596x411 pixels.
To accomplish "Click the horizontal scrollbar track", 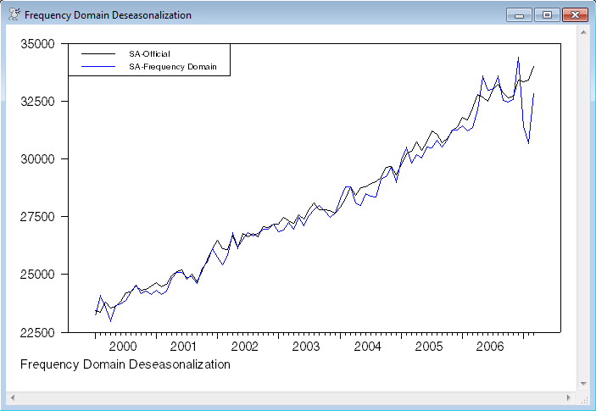I will pyautogui.click(x=292, y=397).
